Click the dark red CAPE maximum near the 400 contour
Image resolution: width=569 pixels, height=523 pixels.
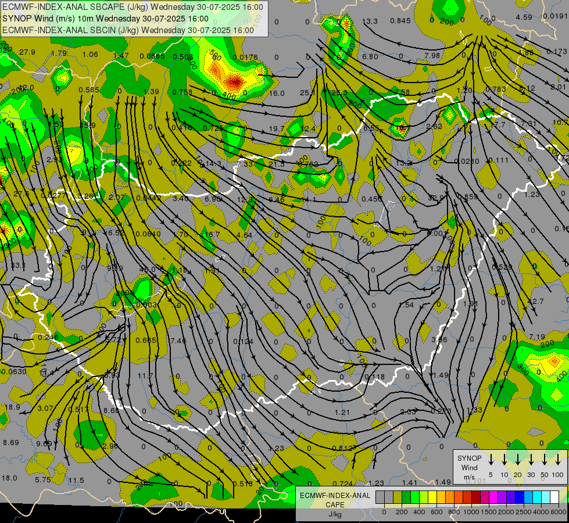point(234,83)
